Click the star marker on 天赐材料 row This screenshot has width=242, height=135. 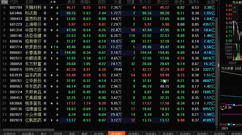click(52, 8)
